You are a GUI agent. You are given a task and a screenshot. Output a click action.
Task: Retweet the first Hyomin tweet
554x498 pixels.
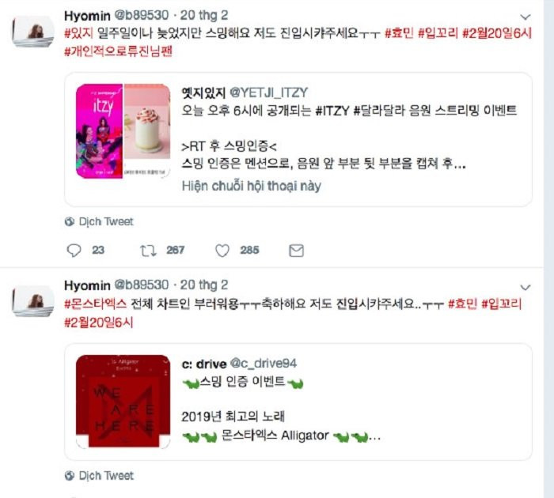148,251
